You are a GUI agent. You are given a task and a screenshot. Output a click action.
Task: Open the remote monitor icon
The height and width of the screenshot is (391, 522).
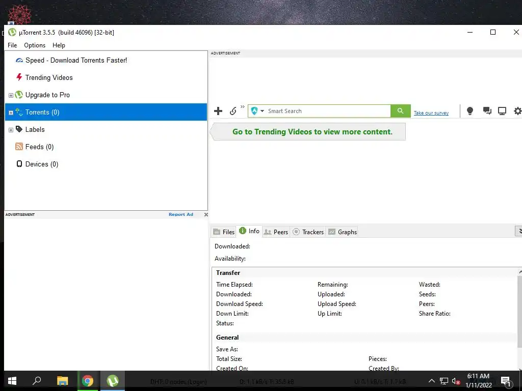[502, 111]
